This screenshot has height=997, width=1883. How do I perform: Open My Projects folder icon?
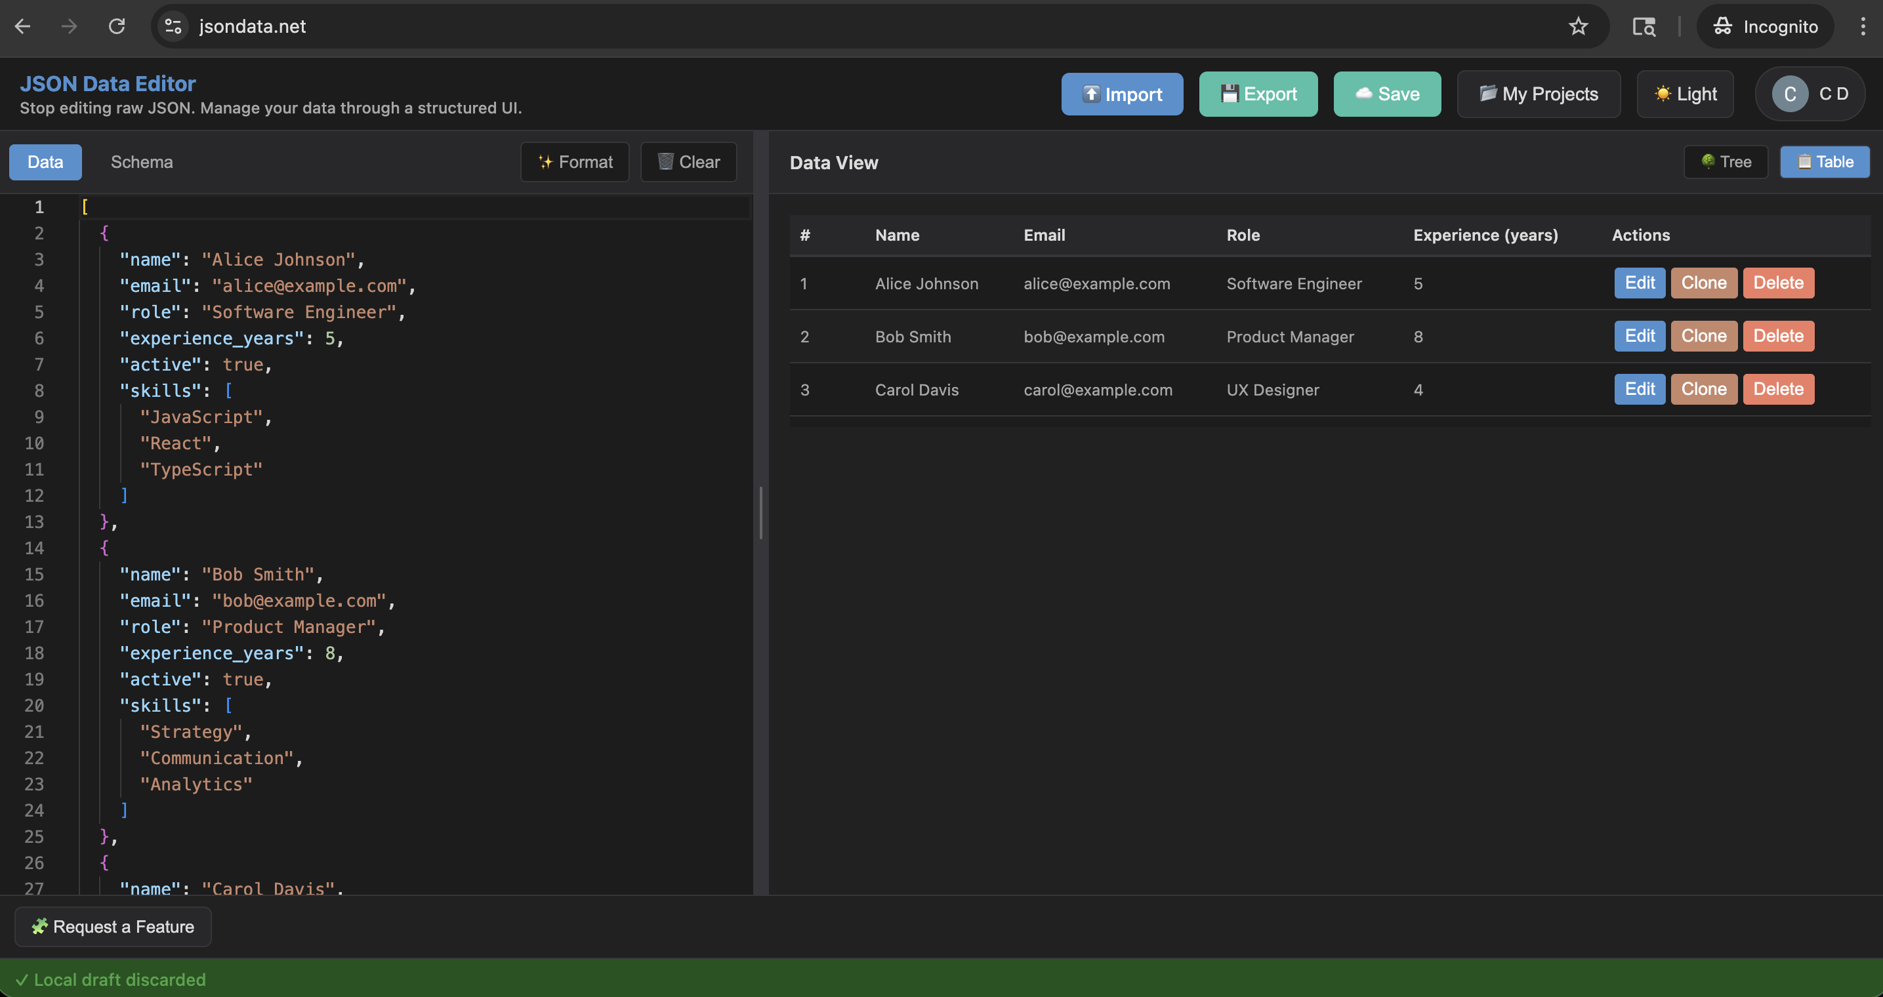1538,94
